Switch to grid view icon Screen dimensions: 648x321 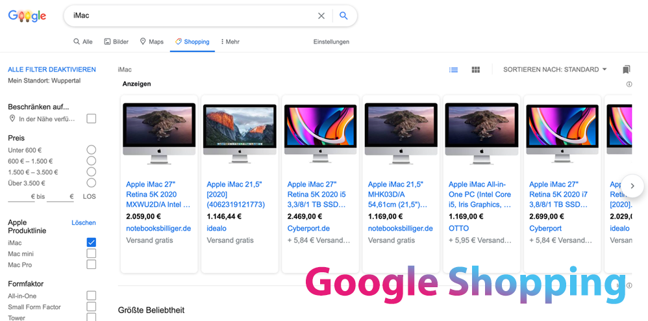[476, 70]
